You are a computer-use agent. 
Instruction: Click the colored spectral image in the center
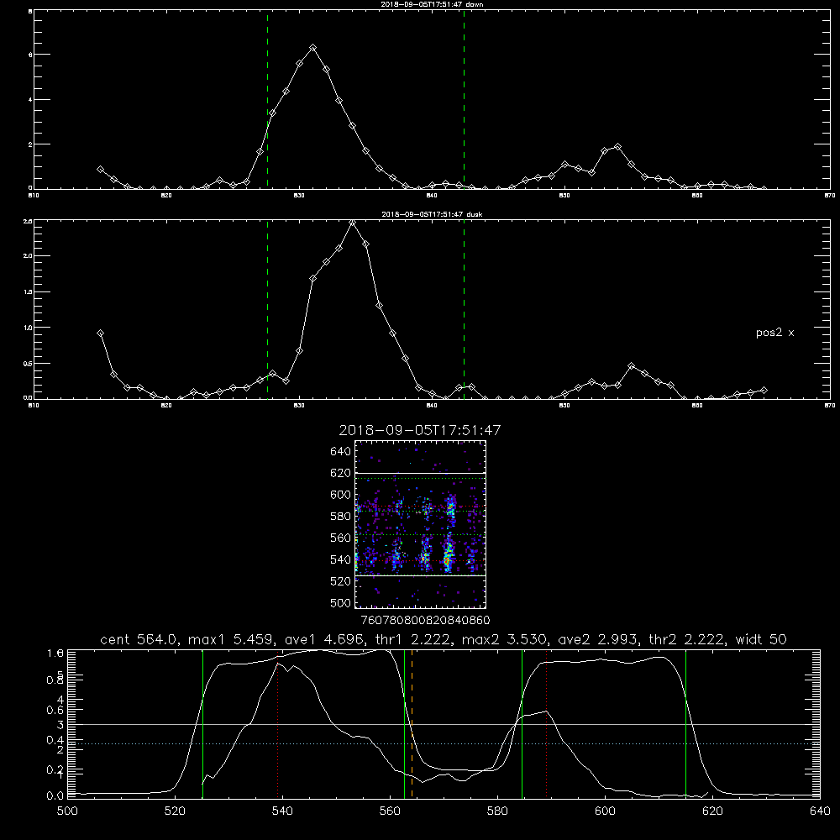point(420,524)
